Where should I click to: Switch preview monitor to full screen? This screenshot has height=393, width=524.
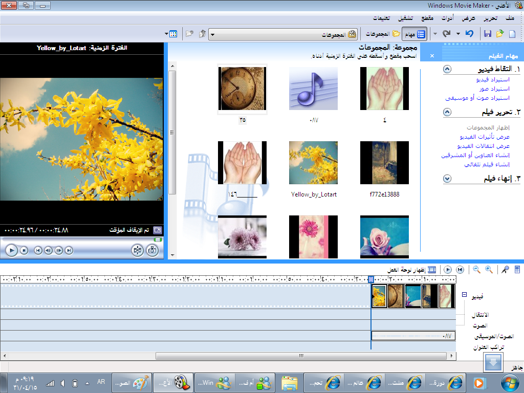click(158, 230)
